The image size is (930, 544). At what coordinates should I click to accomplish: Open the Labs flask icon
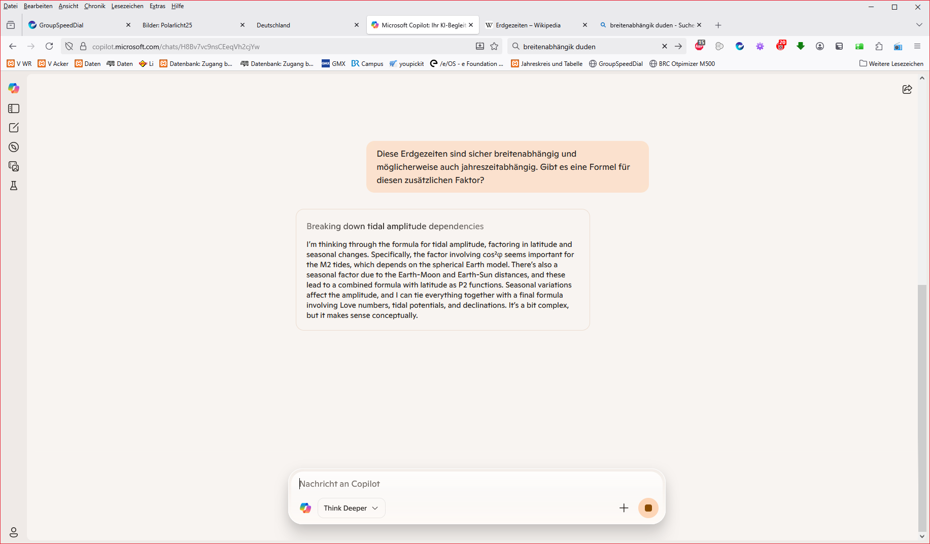(x=14, y=186)
